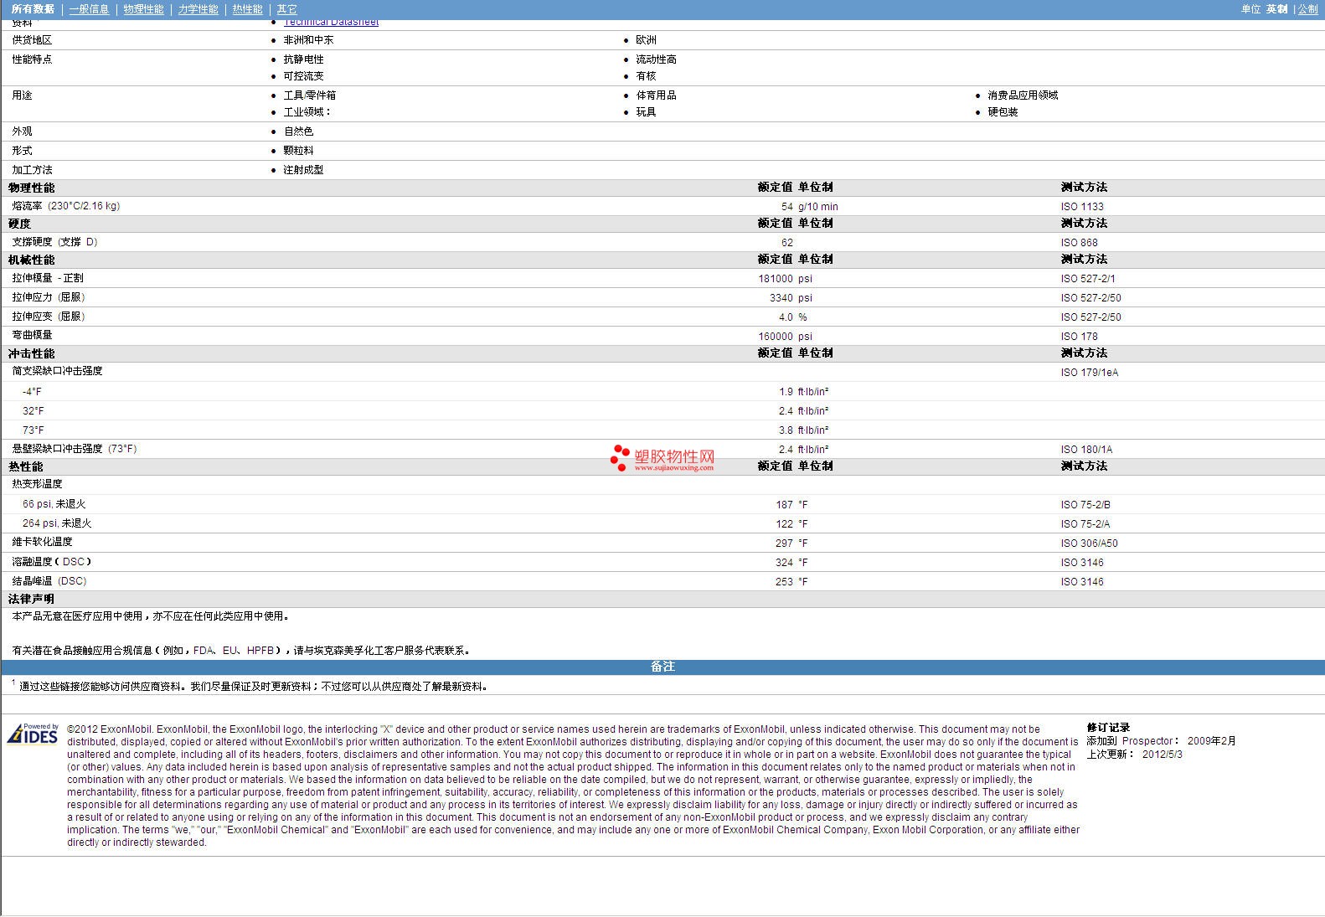
Task: Click ISO 1133 test method
Action: (x=1082, y=207)
